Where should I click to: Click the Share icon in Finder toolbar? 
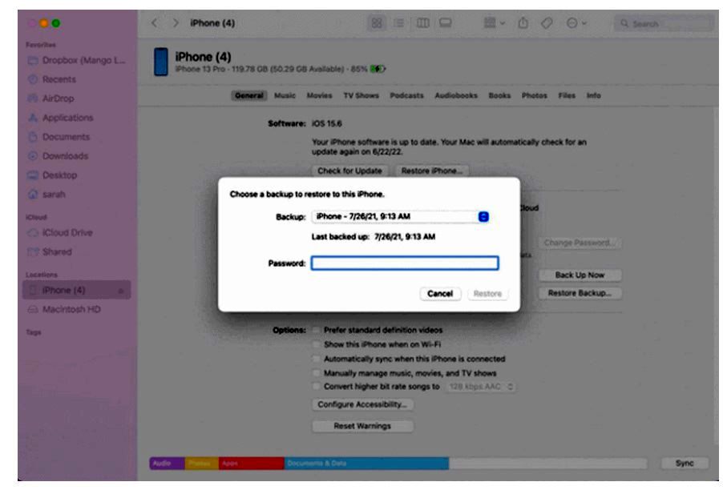click(x=522, y=22)
